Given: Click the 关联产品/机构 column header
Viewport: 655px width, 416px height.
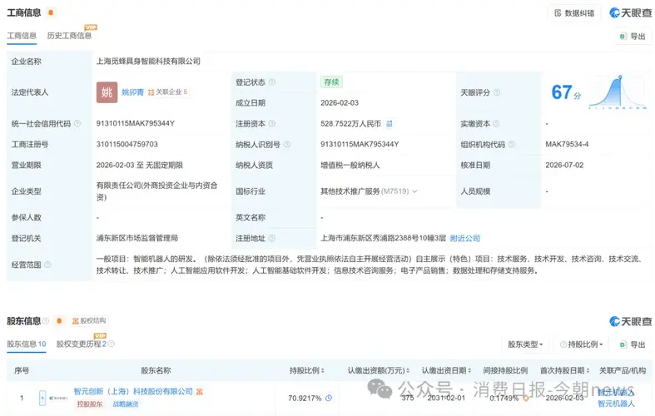Looking at the screenshot, I should click(x=623, y=370).
